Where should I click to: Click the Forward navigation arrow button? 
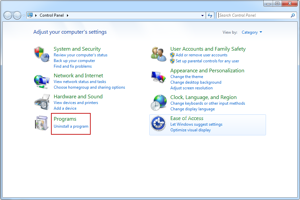pyautogui.click(x=17, y=15)
